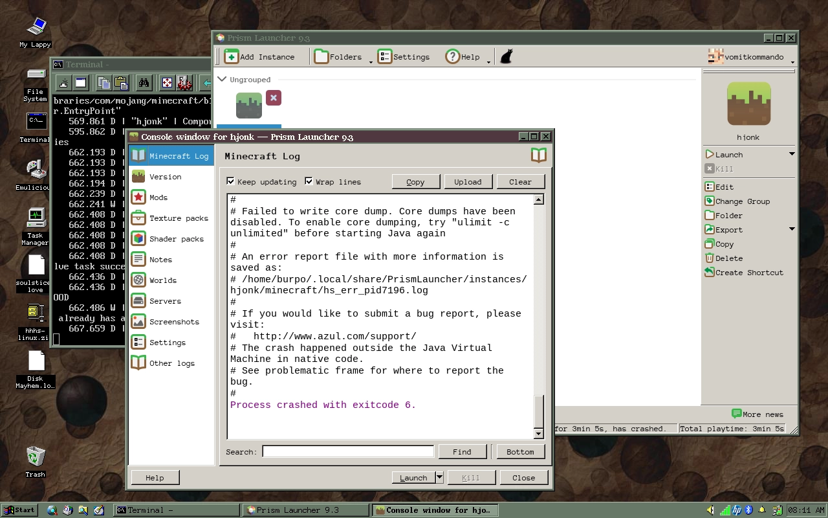
Task: Click the Bluetooth tray icon
Action: [x=749, y=510]
